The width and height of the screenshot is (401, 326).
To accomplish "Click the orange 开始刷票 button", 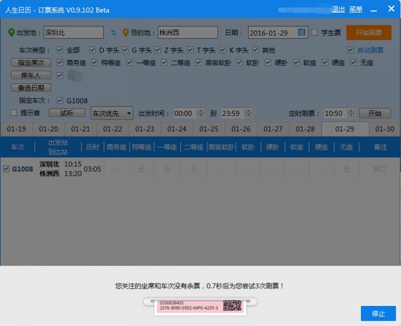I will pos(369,33).
